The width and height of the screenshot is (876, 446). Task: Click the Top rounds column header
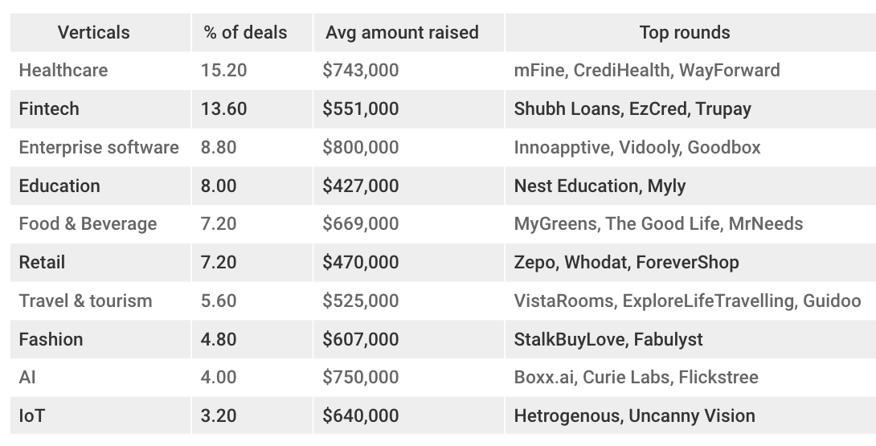(685, 33)
